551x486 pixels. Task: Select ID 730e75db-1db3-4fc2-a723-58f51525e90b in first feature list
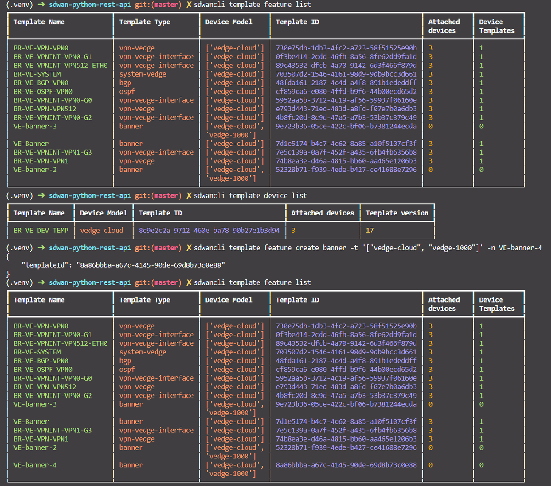(x=346, y=48)
